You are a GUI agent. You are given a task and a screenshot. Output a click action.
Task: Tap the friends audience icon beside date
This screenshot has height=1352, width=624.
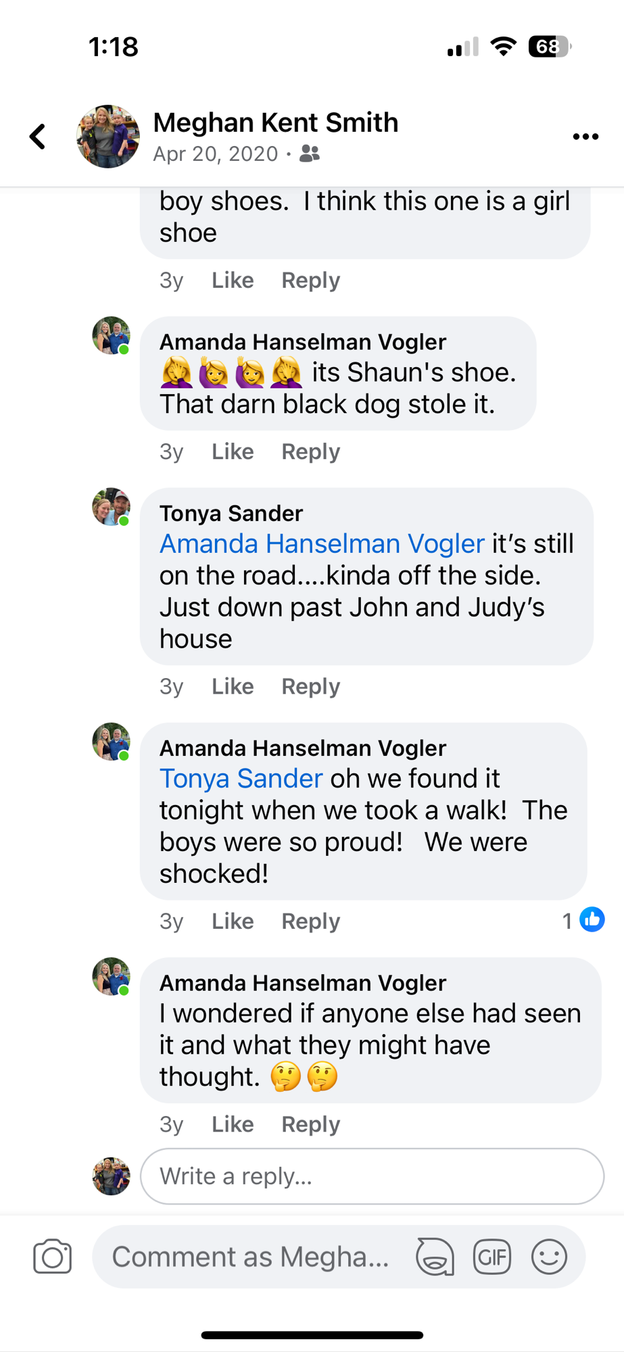click(310, 153)
